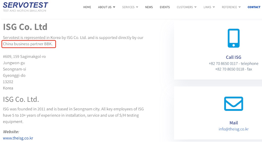Image resolution: width=262 pixels, height=142 pixels.
Task: Click the address line 'Gyeonggi-do'
Action: point(14,76)
